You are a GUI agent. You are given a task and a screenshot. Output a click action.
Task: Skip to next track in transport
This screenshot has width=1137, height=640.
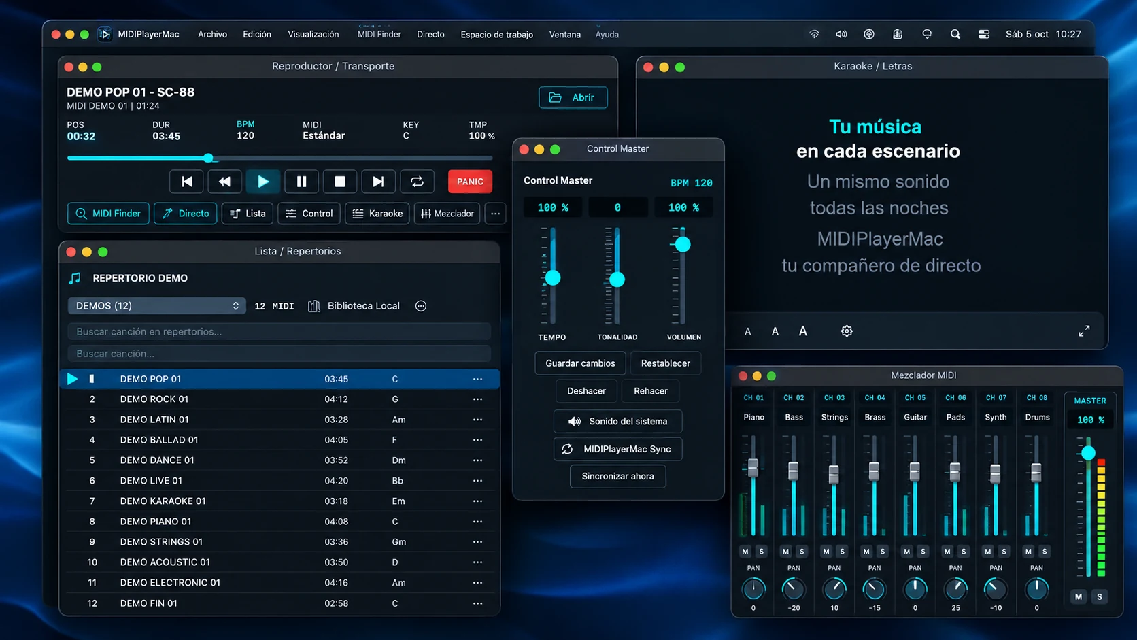[378, 182]
